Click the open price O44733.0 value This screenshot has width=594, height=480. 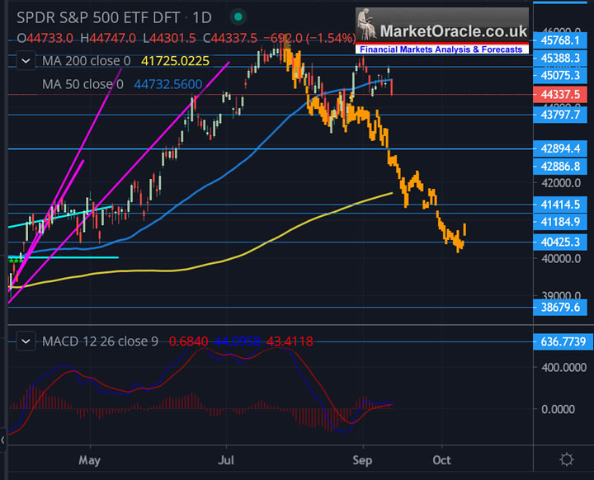pyautogui.click(x=45, y=38)
